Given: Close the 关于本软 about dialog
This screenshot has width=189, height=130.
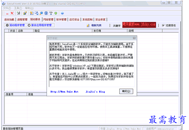Looking at the screenshot, I should point(134,38).
